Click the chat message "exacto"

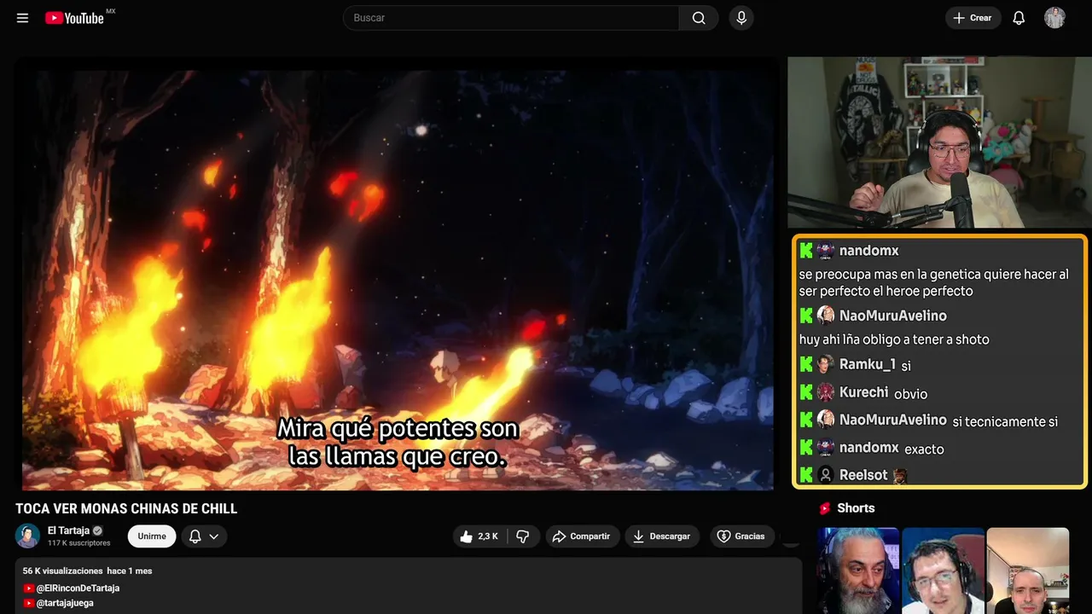(x=924, y=449)
